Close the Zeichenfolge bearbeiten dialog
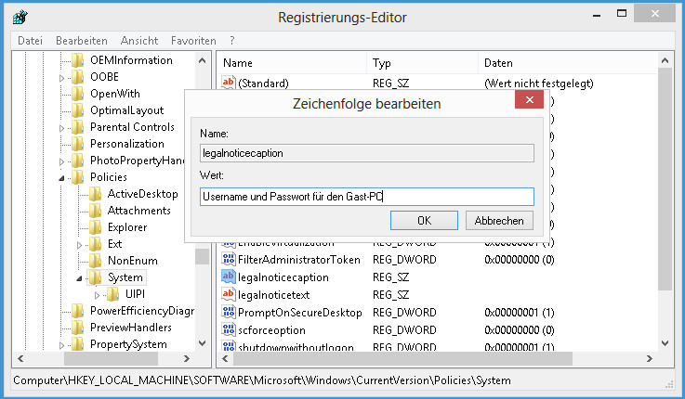 529,100
